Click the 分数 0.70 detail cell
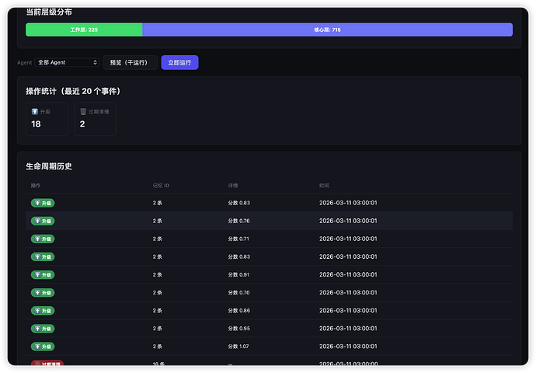Viewport: 536px width, 373px height. coord(239,293)
